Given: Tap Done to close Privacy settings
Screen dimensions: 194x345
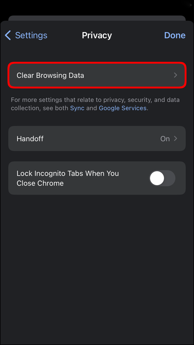Looking at the screenshot, I should 175,35.
